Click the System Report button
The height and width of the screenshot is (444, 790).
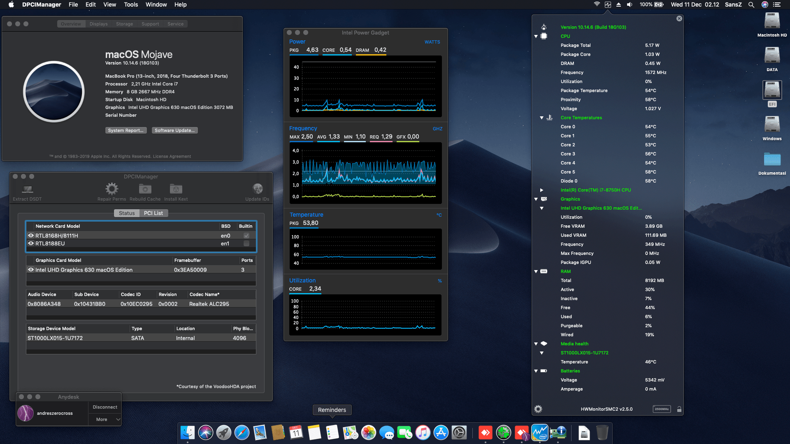click(x=126, y=130)
